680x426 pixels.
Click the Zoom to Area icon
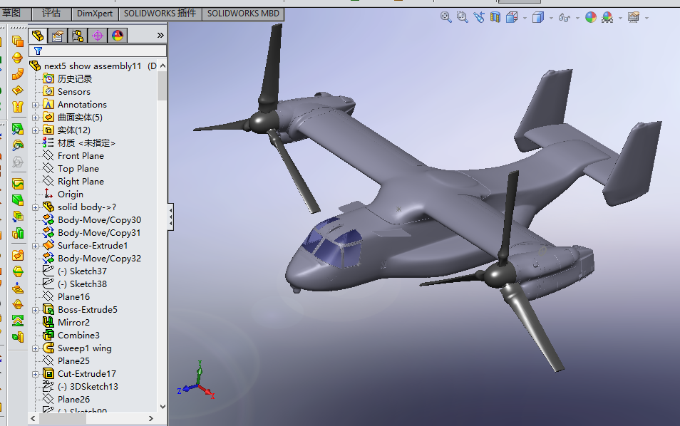pos(463,17)
